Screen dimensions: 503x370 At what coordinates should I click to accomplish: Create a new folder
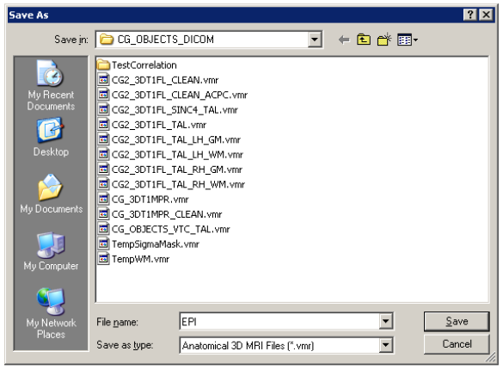(384, 40)
